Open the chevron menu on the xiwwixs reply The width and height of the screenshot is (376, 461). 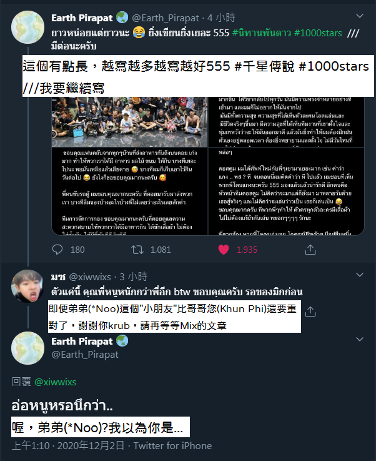[x=360, y=275]
